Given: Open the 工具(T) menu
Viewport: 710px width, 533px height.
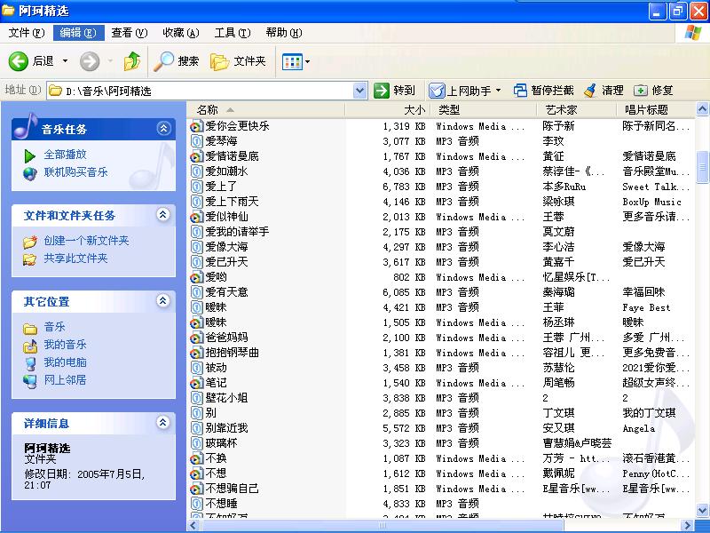Looking at the screenshot, I should [232, 33].
